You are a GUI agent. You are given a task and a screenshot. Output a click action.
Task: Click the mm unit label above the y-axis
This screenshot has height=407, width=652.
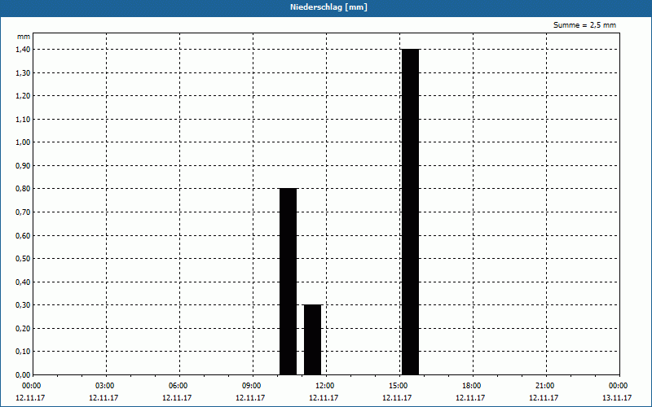coord(24,37)
